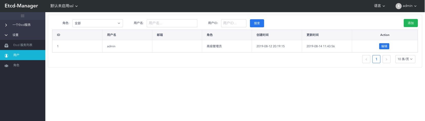Collapse the 设置 sidebar section

point(23,35)
